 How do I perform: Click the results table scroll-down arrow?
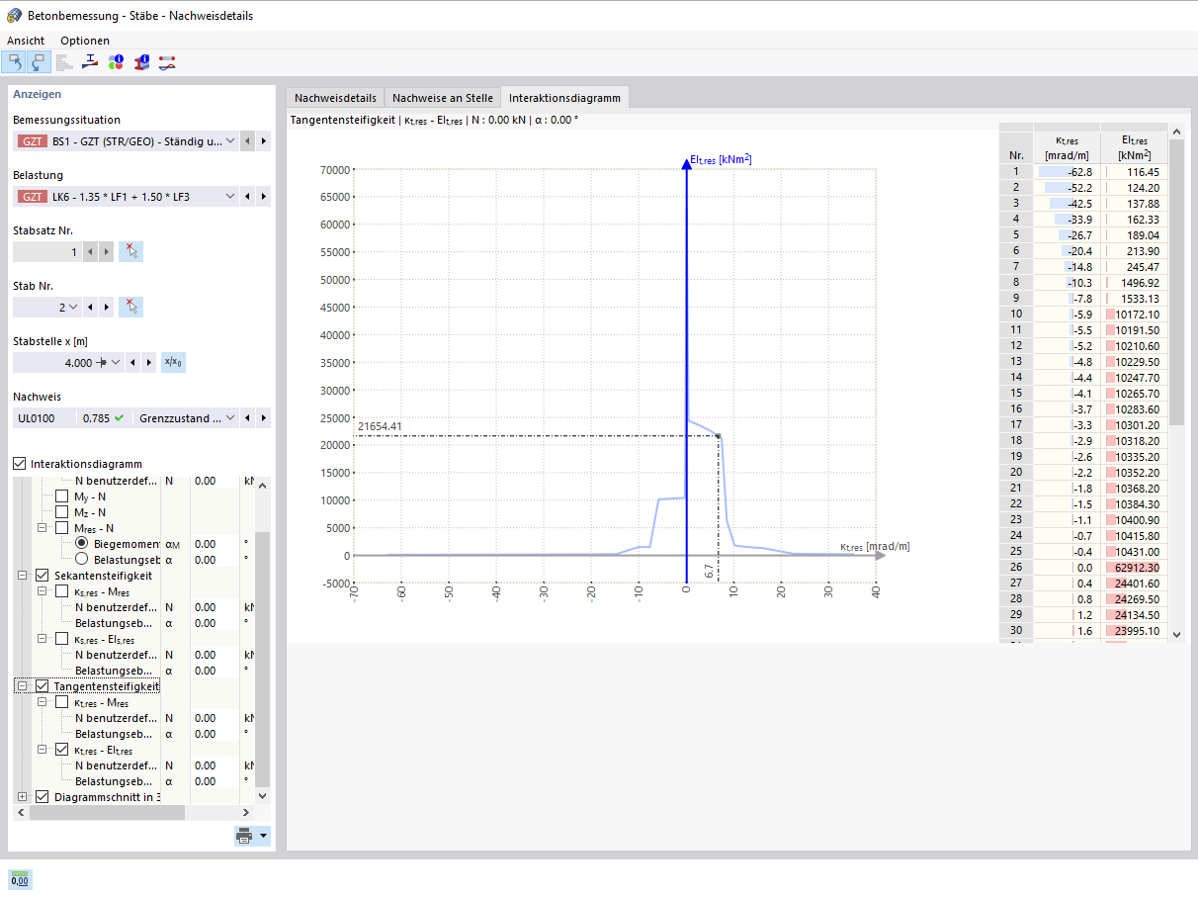tap(1176, 634)
